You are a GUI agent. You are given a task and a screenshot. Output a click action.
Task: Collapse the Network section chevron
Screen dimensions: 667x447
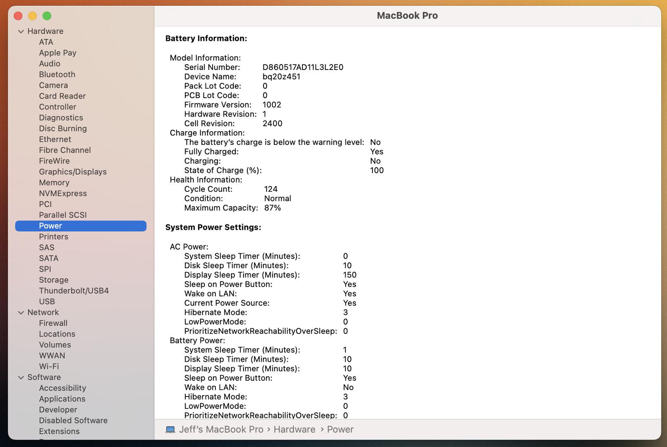click(21, 312)
